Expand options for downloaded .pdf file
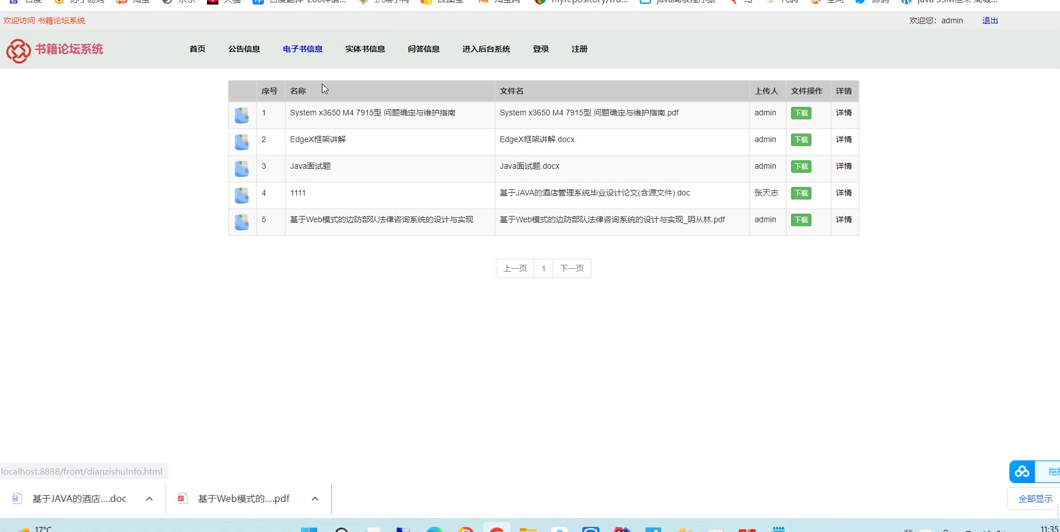The image size is (1060, 532). 314,498
